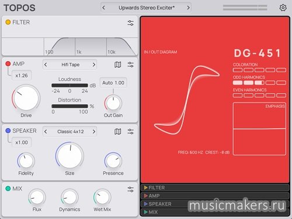Go to next preset with right arrow
The height and width of the screenshot is (219, 292).
pos(188,8)
